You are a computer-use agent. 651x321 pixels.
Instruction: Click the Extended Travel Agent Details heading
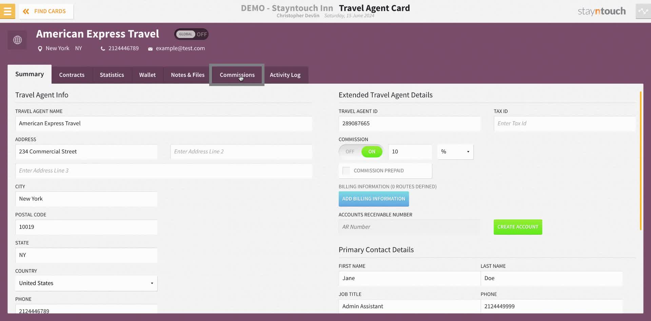coord(386,95)
